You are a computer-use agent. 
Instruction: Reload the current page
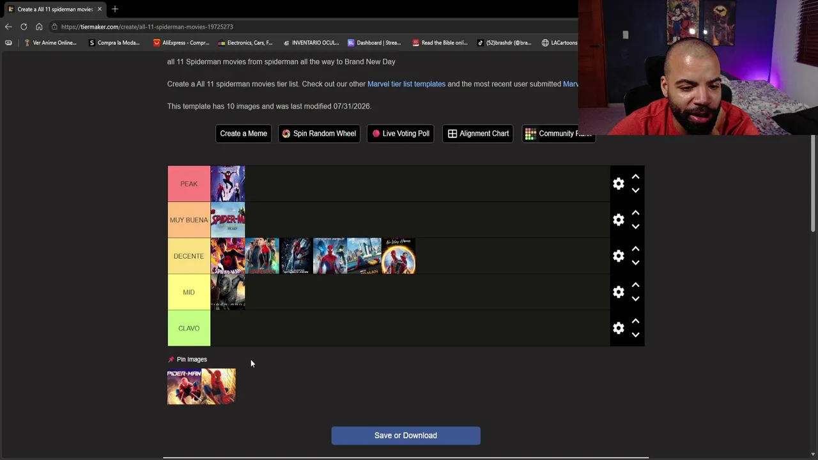[x=24, y=27]
